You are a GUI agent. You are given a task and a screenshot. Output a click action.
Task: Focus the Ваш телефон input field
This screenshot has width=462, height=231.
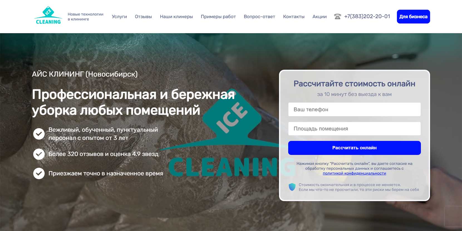[x=354, y=109]
